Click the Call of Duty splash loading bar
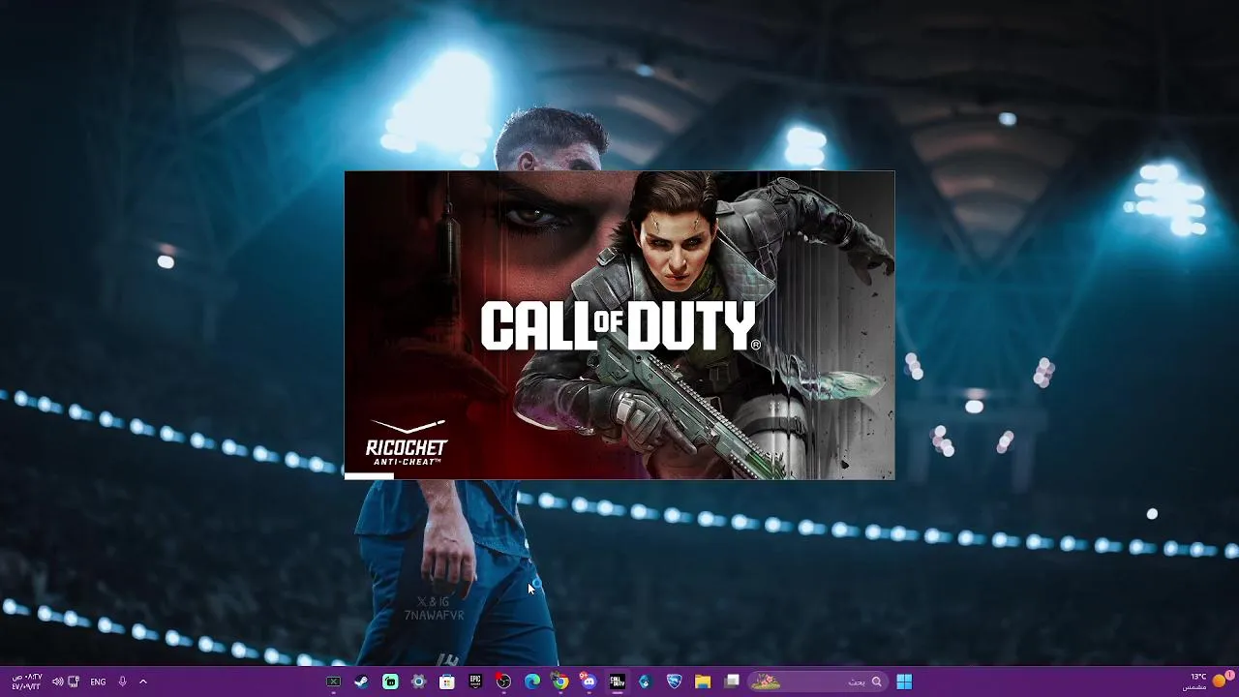This screenshot has height=697, width=1239. click(369, 475)
